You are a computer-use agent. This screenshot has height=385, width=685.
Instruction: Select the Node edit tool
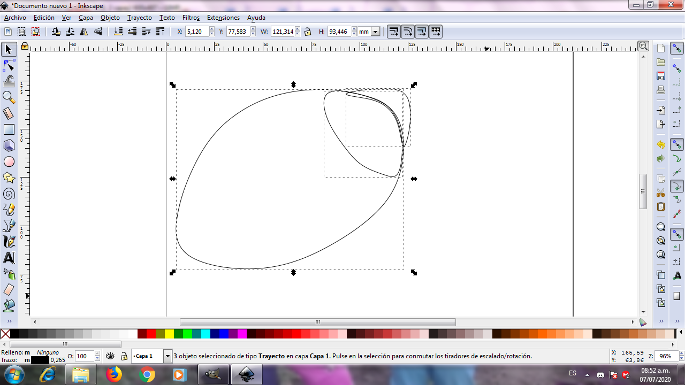9,66
